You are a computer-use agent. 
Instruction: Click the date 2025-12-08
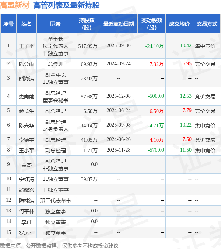pyautogui.click(x=119, y=96)
